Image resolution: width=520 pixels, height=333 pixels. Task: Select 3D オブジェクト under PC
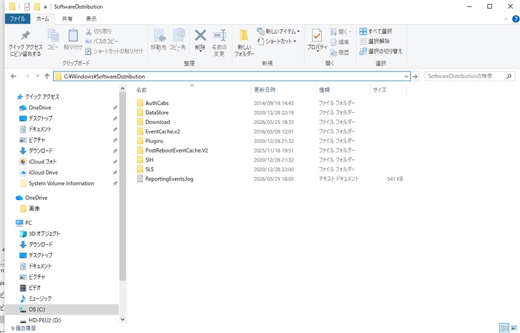[x=44, y=234]
